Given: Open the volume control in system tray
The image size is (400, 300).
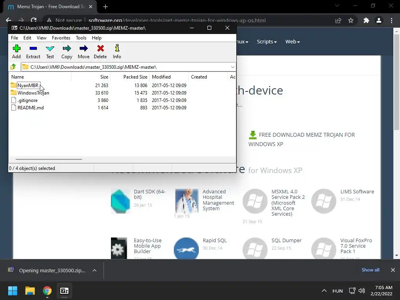Looking at the screenshot, I should tap(362, 291).
